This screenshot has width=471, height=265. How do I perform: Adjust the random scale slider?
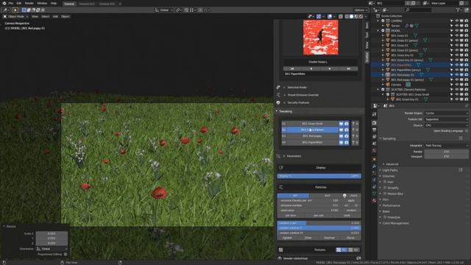point(319,223)
